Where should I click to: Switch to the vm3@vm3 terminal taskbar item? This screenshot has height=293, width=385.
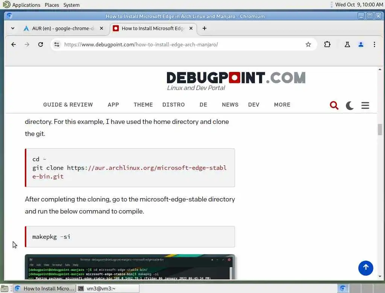point(108,288)
